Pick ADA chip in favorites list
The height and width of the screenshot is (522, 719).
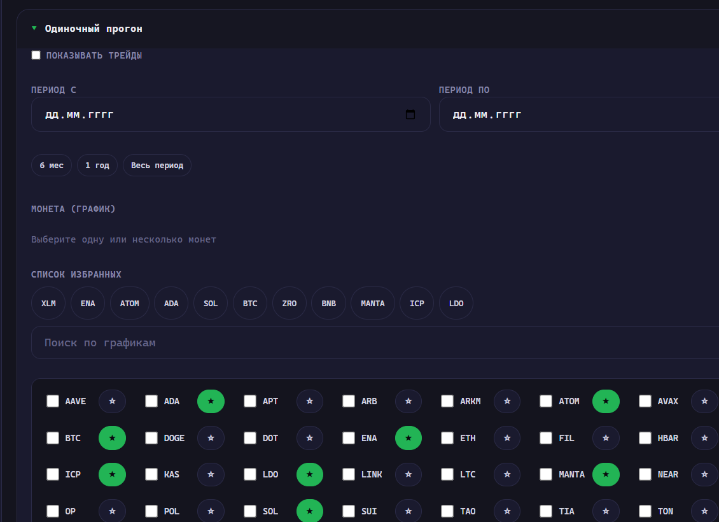point(171,303)
